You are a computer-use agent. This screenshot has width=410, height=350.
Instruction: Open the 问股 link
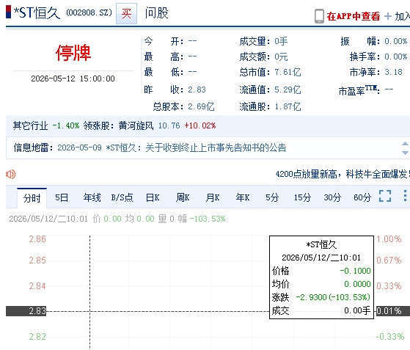pyautogui.click(x=157, y=13)
